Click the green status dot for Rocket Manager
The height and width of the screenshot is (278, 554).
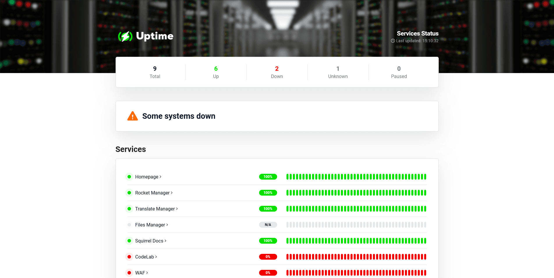pos(129,193)
